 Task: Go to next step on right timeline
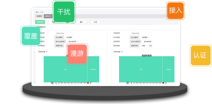click(166, 83)
